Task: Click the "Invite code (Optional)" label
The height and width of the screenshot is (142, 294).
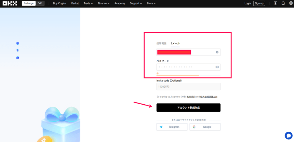Action: [x=169, y=80]
